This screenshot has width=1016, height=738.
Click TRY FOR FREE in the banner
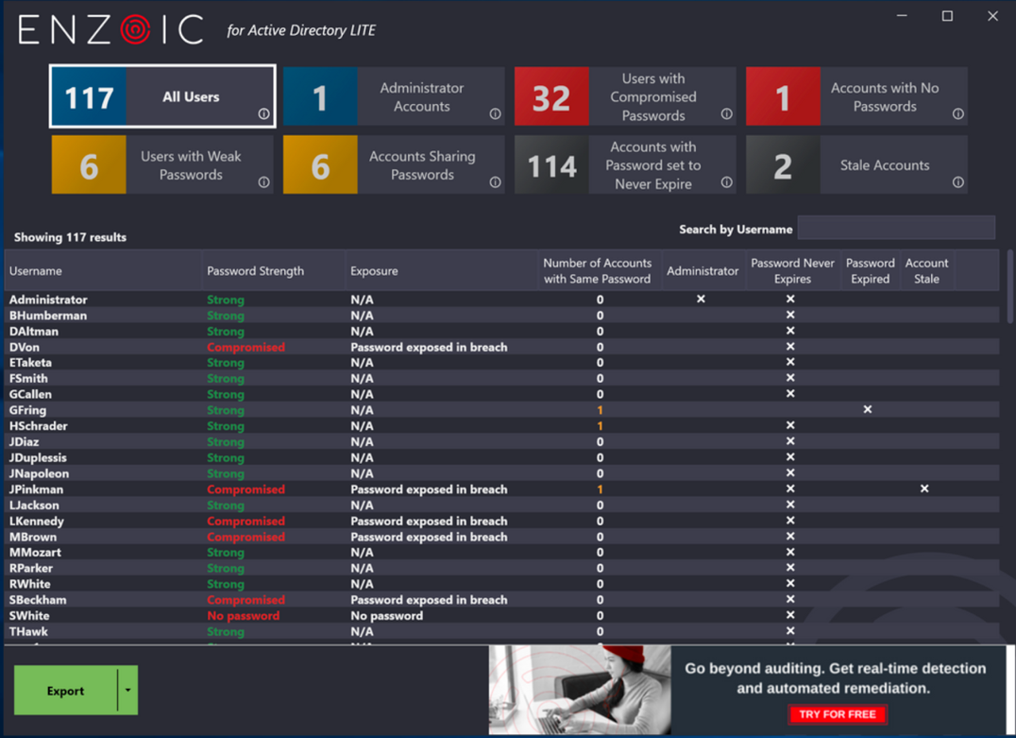tap(838, 715)
